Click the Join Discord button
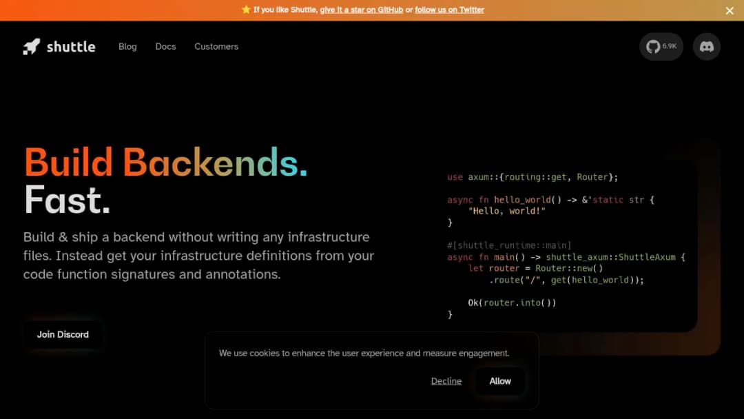744x419 pixels. point(63,334)
